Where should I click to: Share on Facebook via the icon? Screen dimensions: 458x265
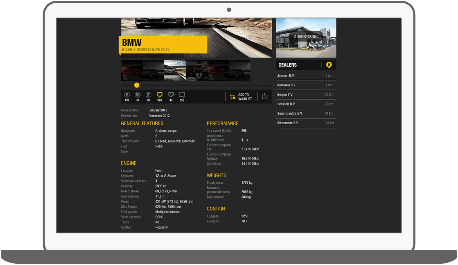pyautogui.click(x=127, y=95)
